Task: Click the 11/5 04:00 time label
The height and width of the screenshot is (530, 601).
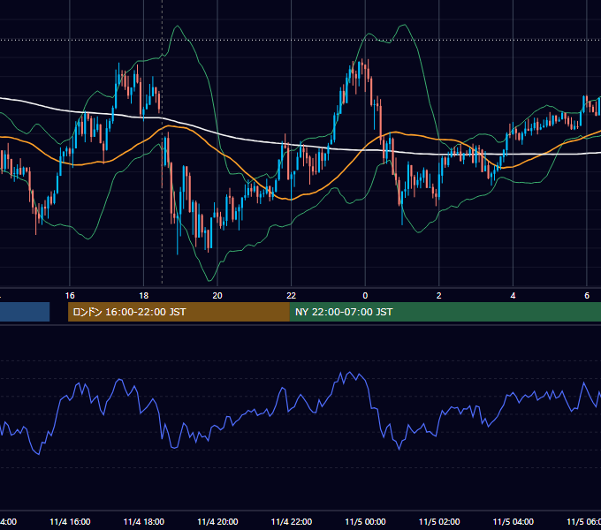Action: point(513,521)
